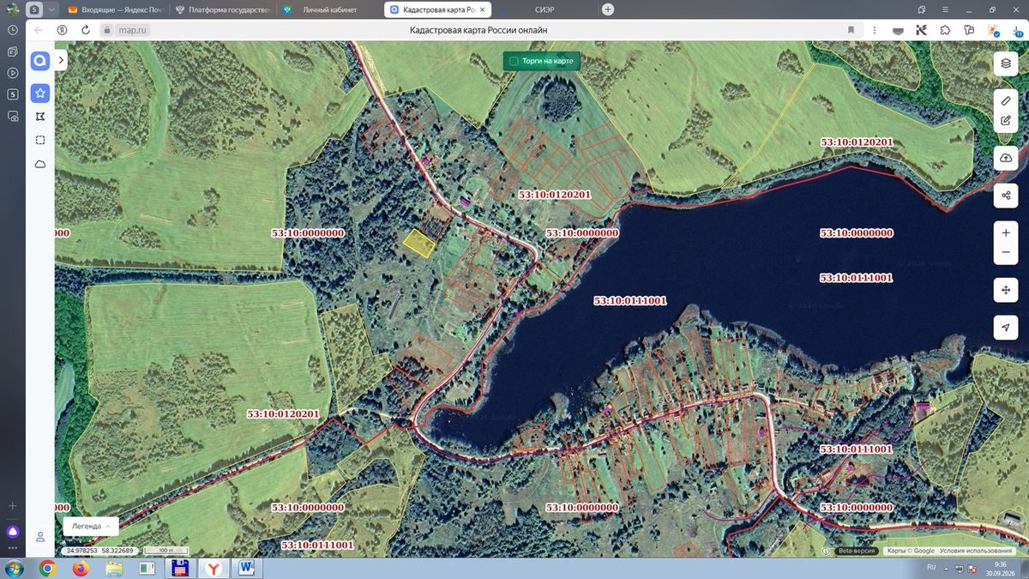Open favorites star in left sidebar
1029x579 pixels.
coord(39,93)
